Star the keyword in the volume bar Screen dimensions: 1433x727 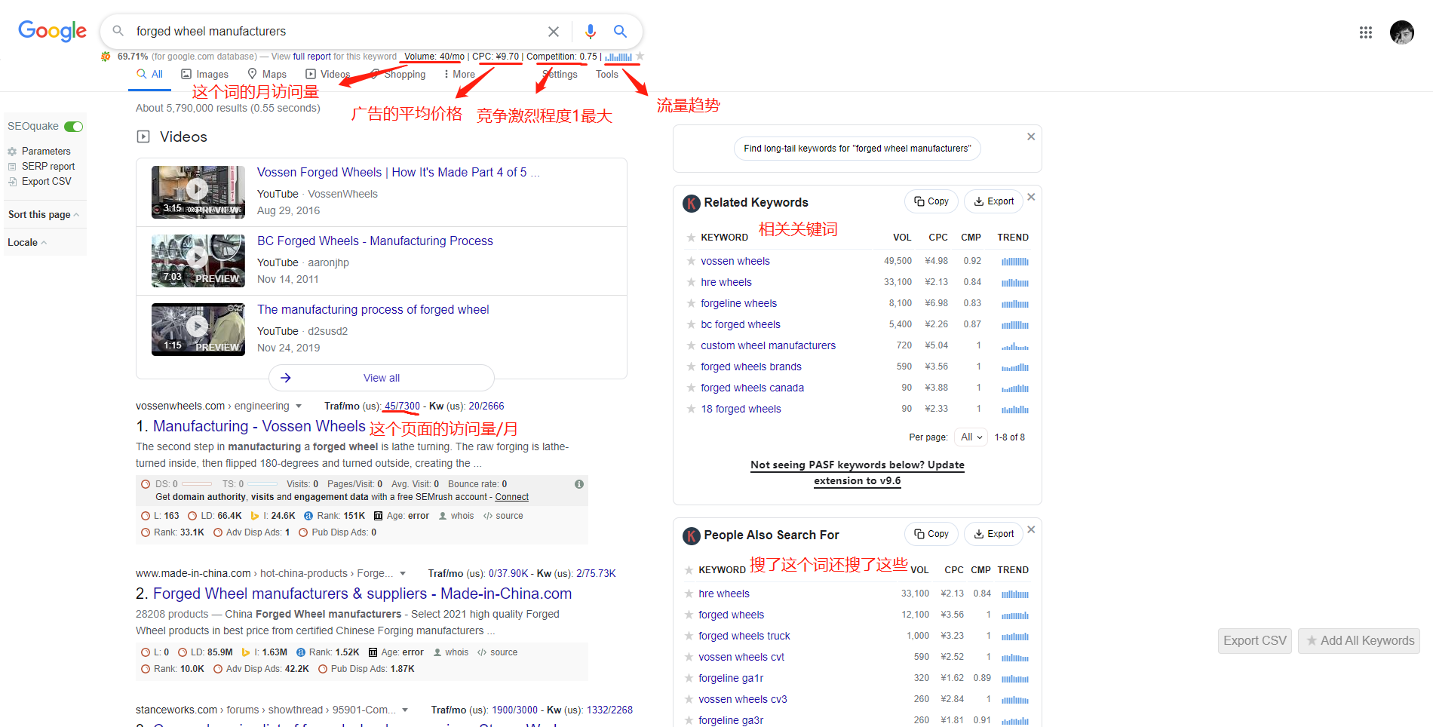tap(640, 57)
